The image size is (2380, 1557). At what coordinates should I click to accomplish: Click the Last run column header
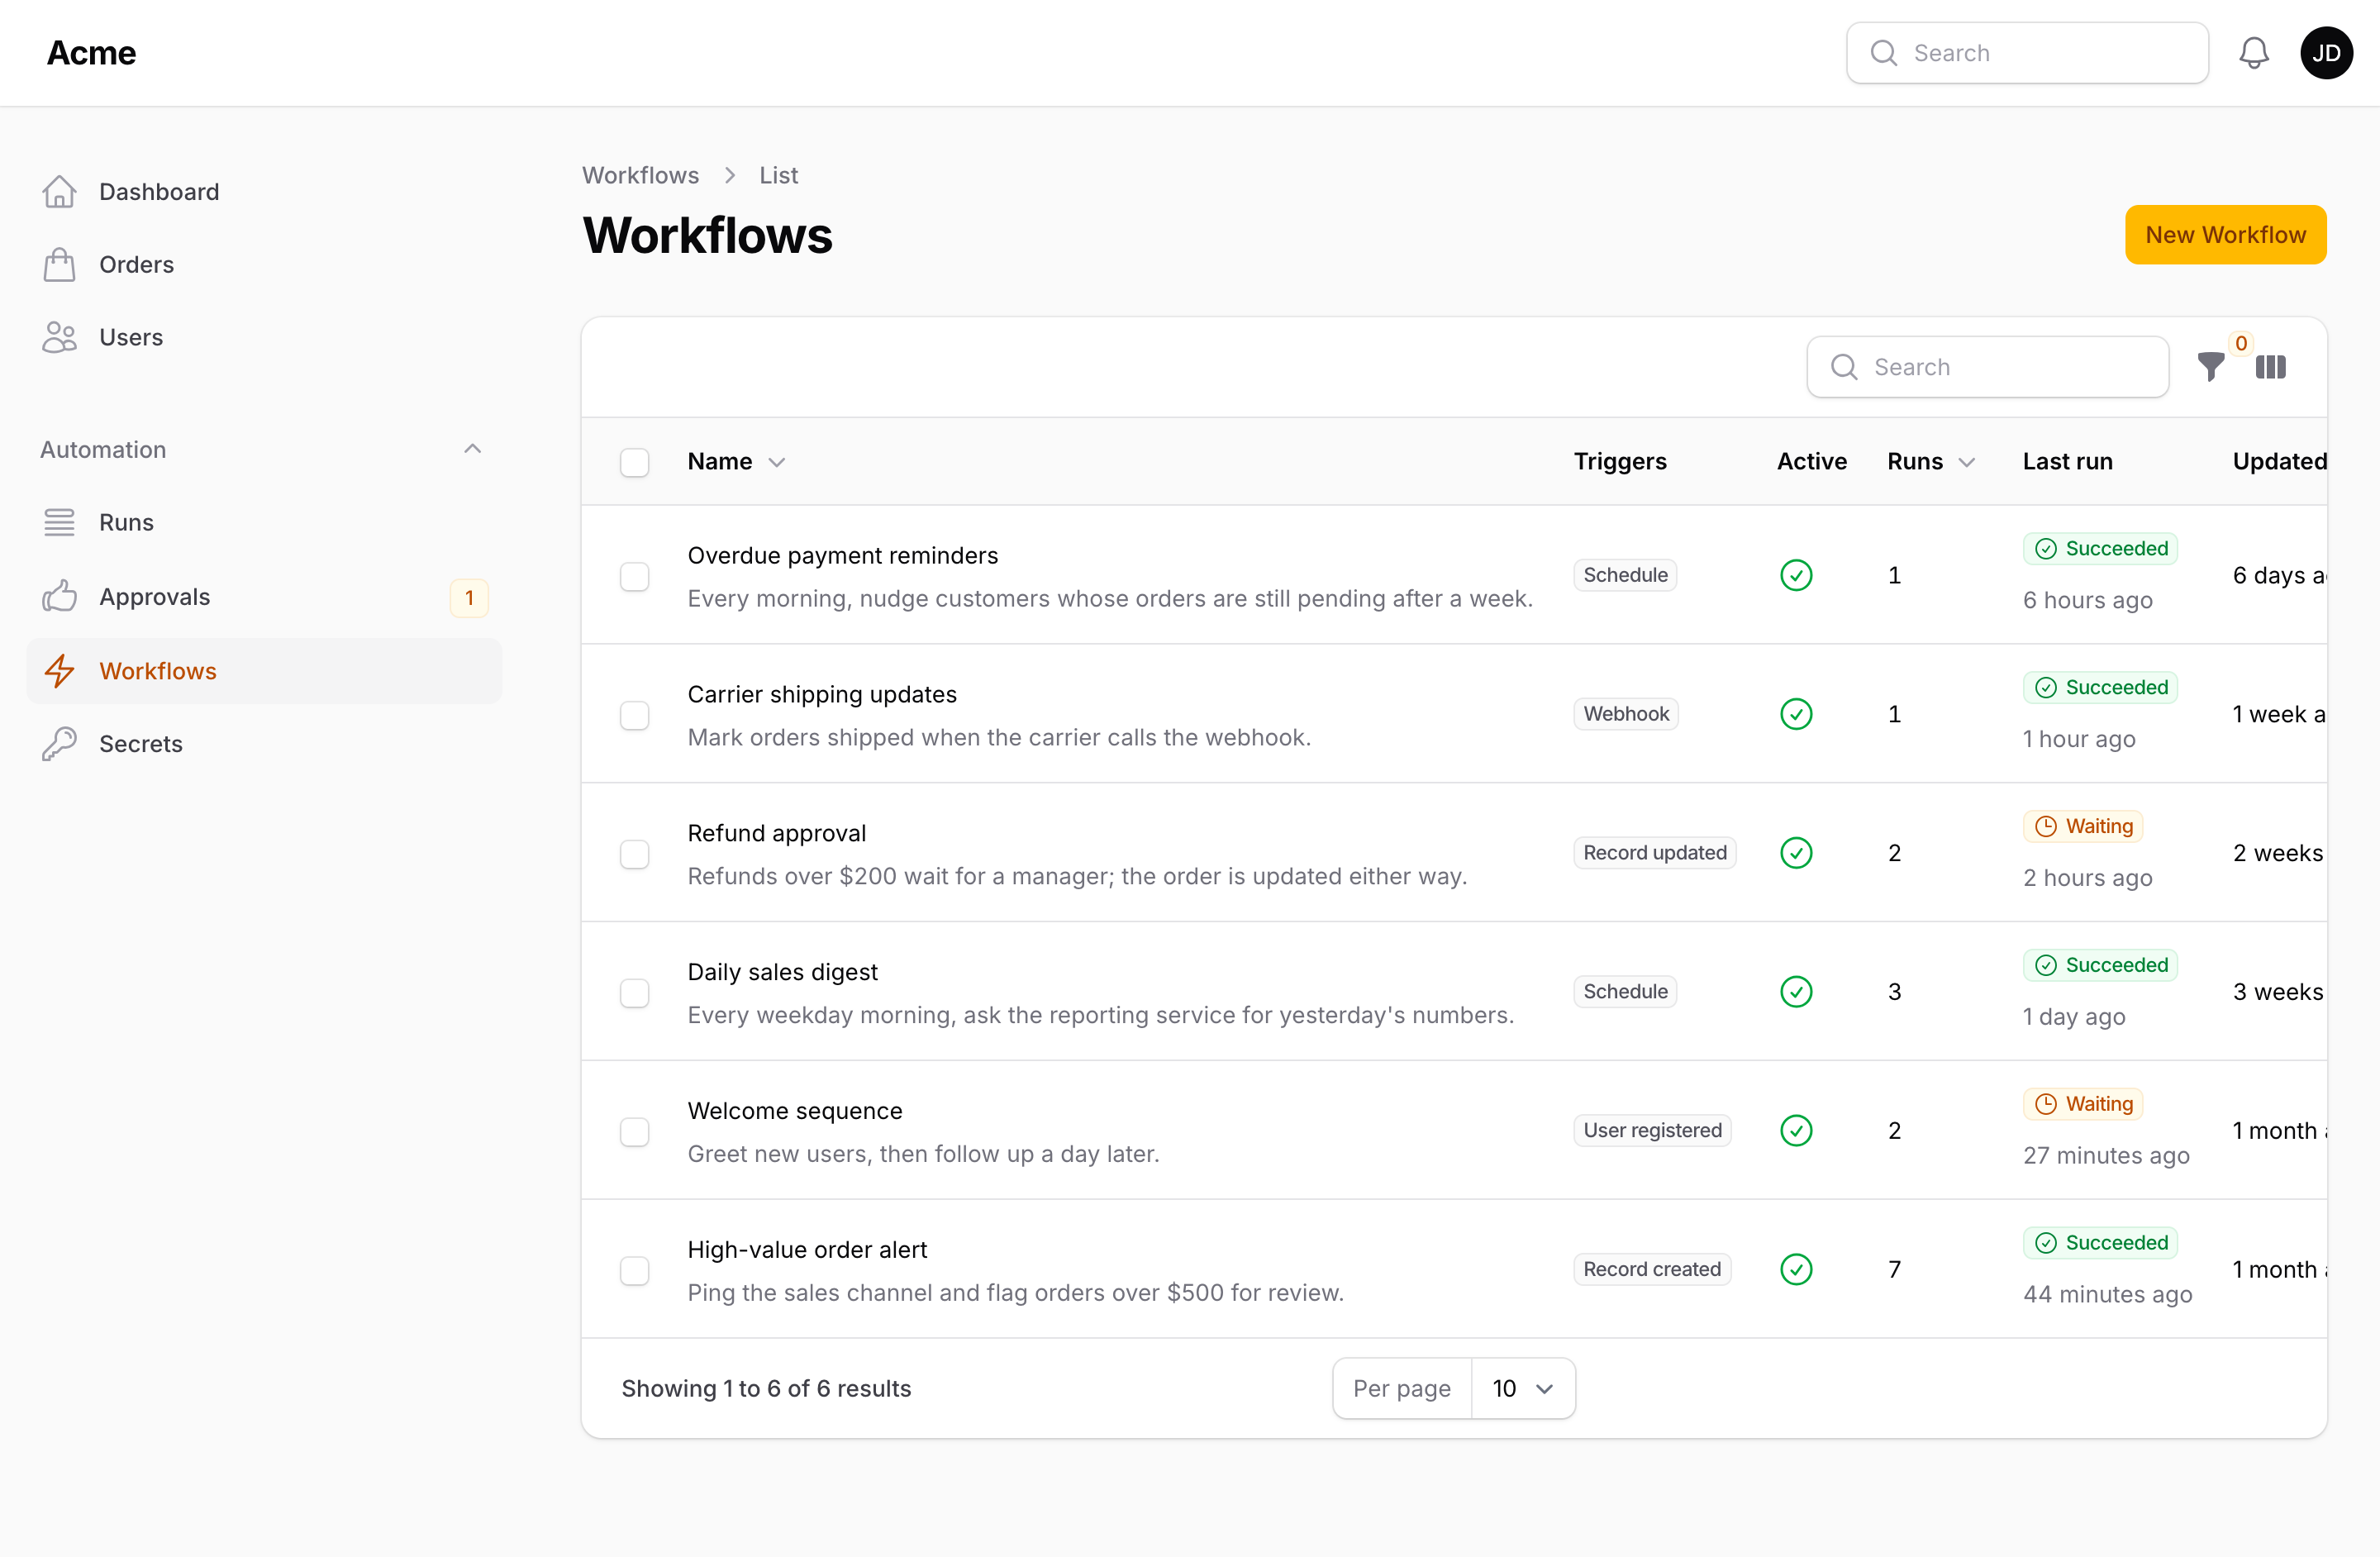click(x=2067, y=461)
